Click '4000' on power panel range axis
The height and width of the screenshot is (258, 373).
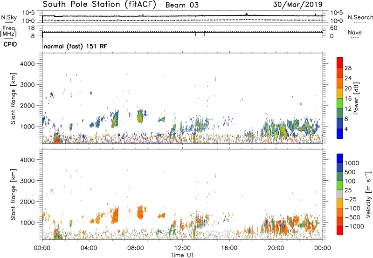[x=27, y=64]
